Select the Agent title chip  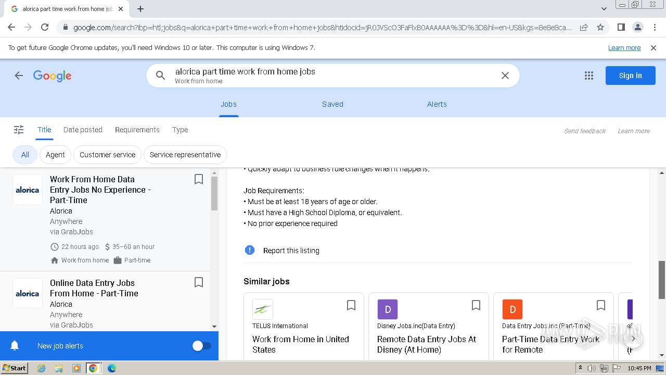(x=55, y=155)
